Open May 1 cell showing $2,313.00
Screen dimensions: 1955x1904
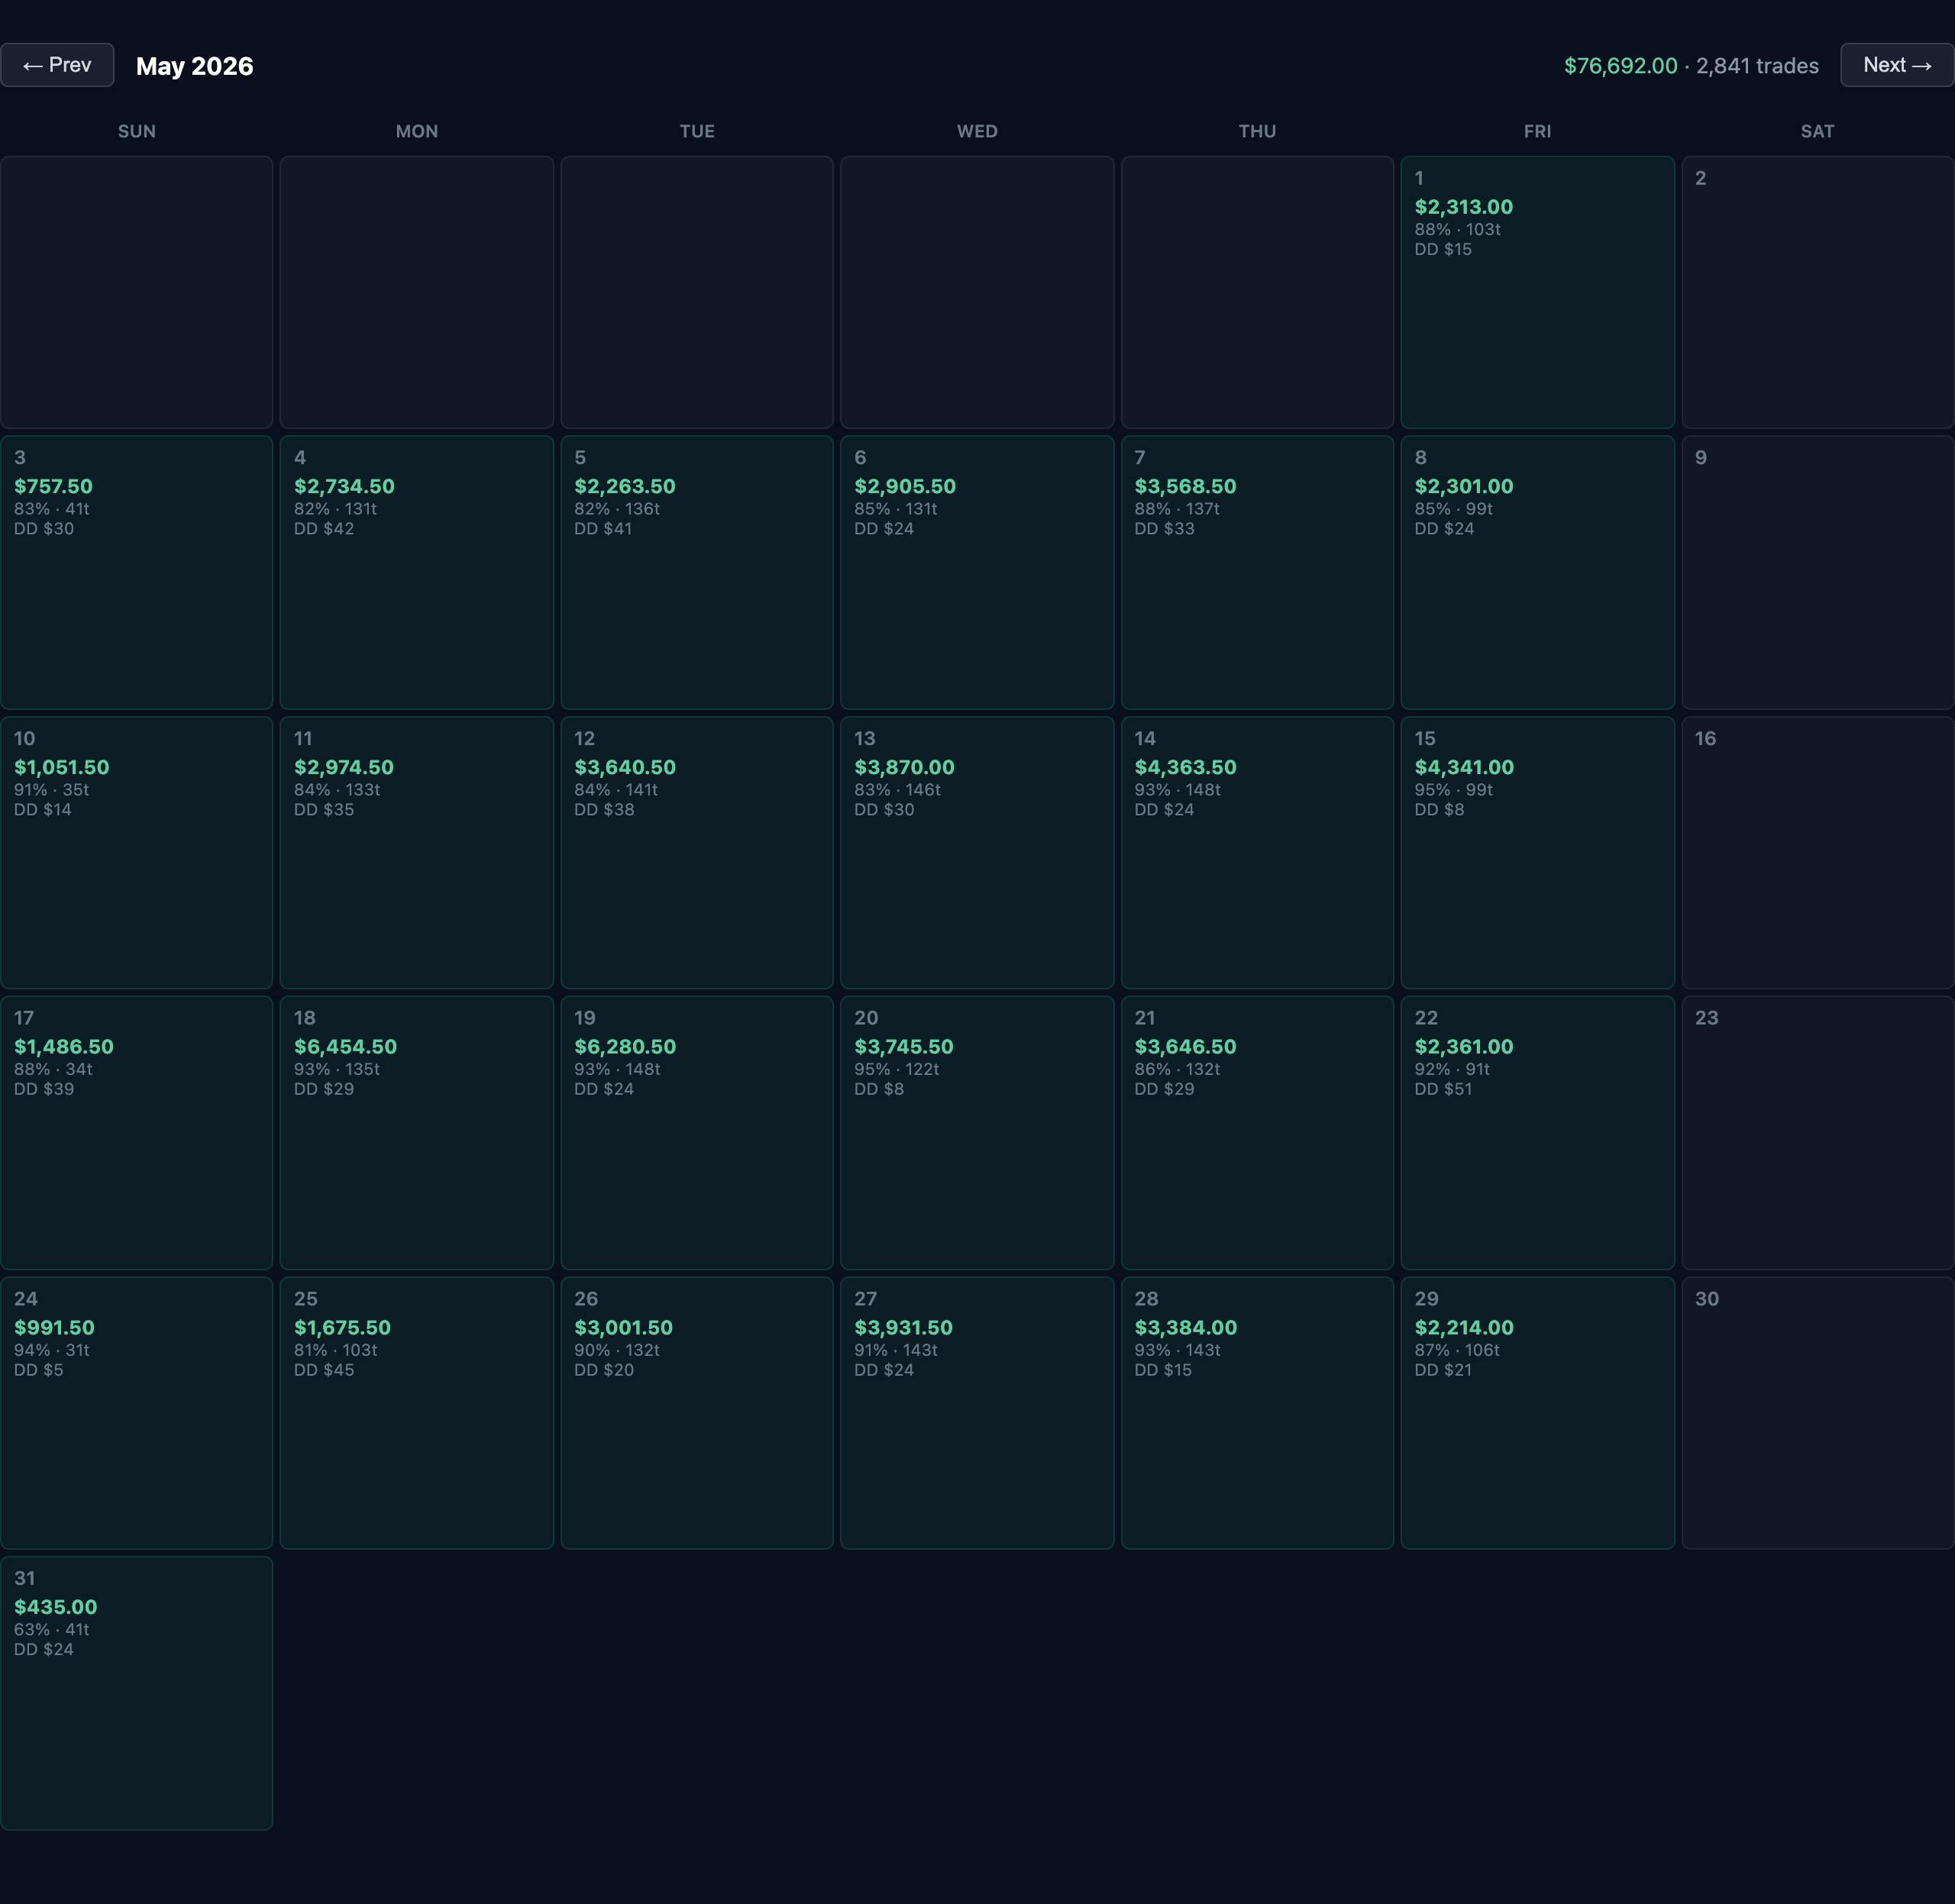1538,292
